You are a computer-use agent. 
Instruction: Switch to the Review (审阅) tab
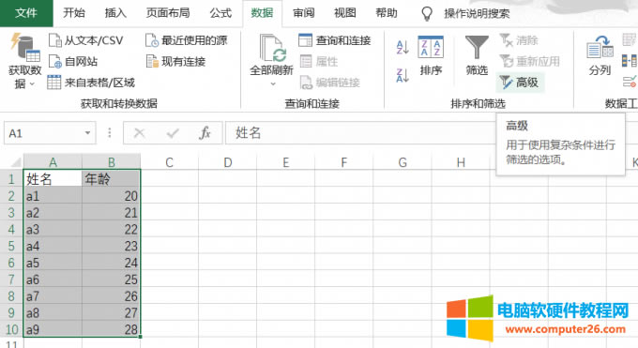click(304, 13)
